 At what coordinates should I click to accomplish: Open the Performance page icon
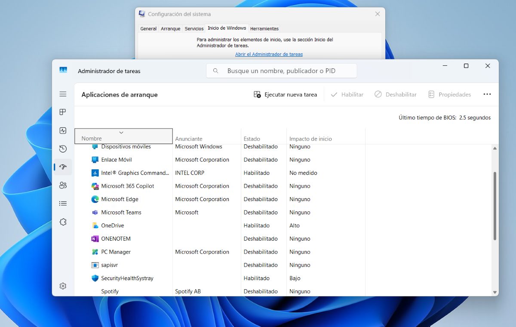(63, 131)
